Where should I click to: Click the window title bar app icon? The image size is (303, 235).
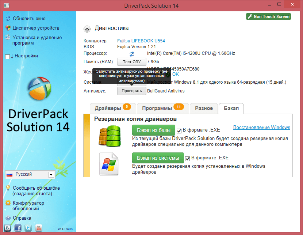click(6, 5)
